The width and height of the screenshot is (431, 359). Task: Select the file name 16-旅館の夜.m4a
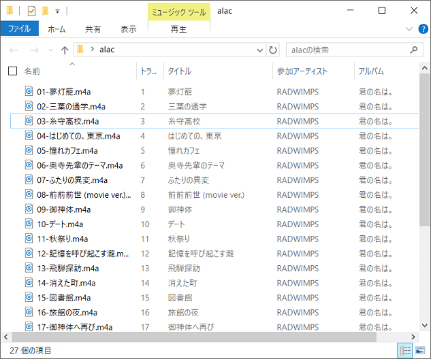point(67,313)
